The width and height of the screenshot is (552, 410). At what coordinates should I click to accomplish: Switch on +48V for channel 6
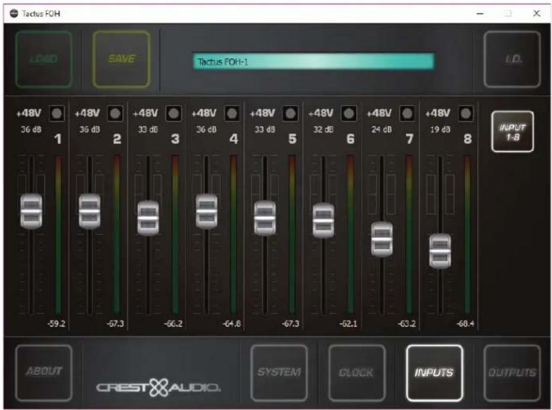point(349,113)
